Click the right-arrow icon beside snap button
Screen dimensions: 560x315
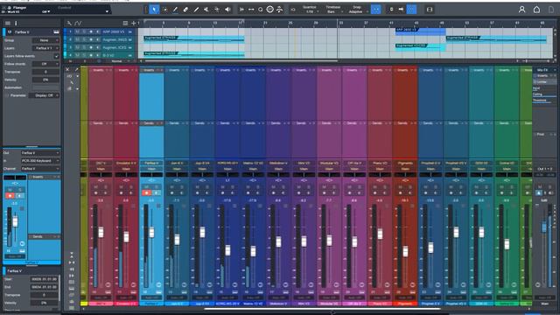coord(401,10)
